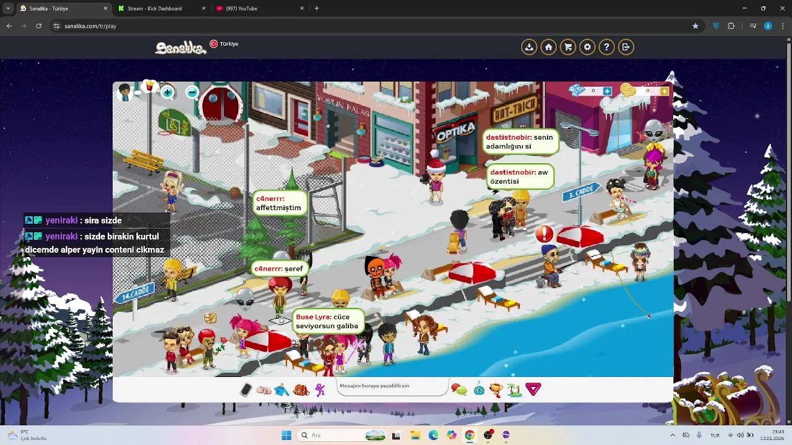Image resolution: width=792 pixels, height=445 pixels.
Task: Open the help question mark icon
Action: [x=606, y=47]
